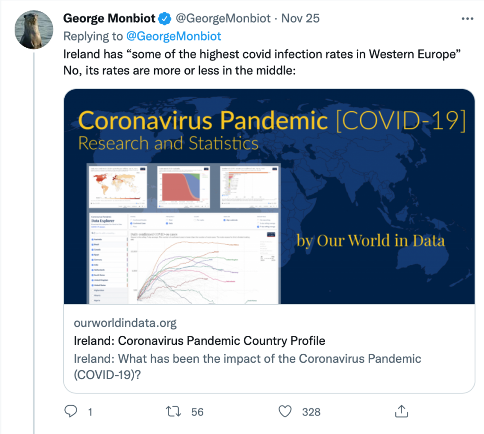The width and height of the screenshot is (484, 434).
Task: Open the share/upload icon menu
Action: (402, 411)
